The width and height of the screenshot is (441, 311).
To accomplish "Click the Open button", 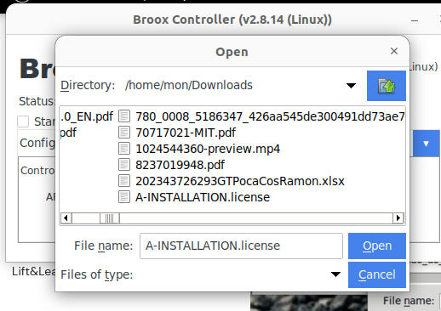I will [377, 246].
